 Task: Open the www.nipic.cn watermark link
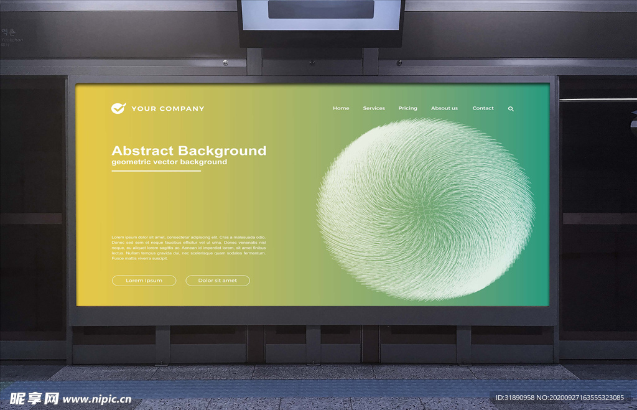97,399
